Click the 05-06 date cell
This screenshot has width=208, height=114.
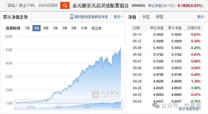click(x=137, y=68)
